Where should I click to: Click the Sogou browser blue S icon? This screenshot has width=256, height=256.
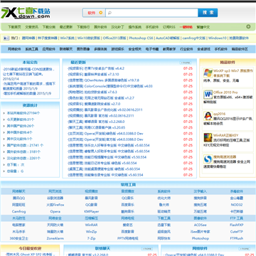click(208, 159)
